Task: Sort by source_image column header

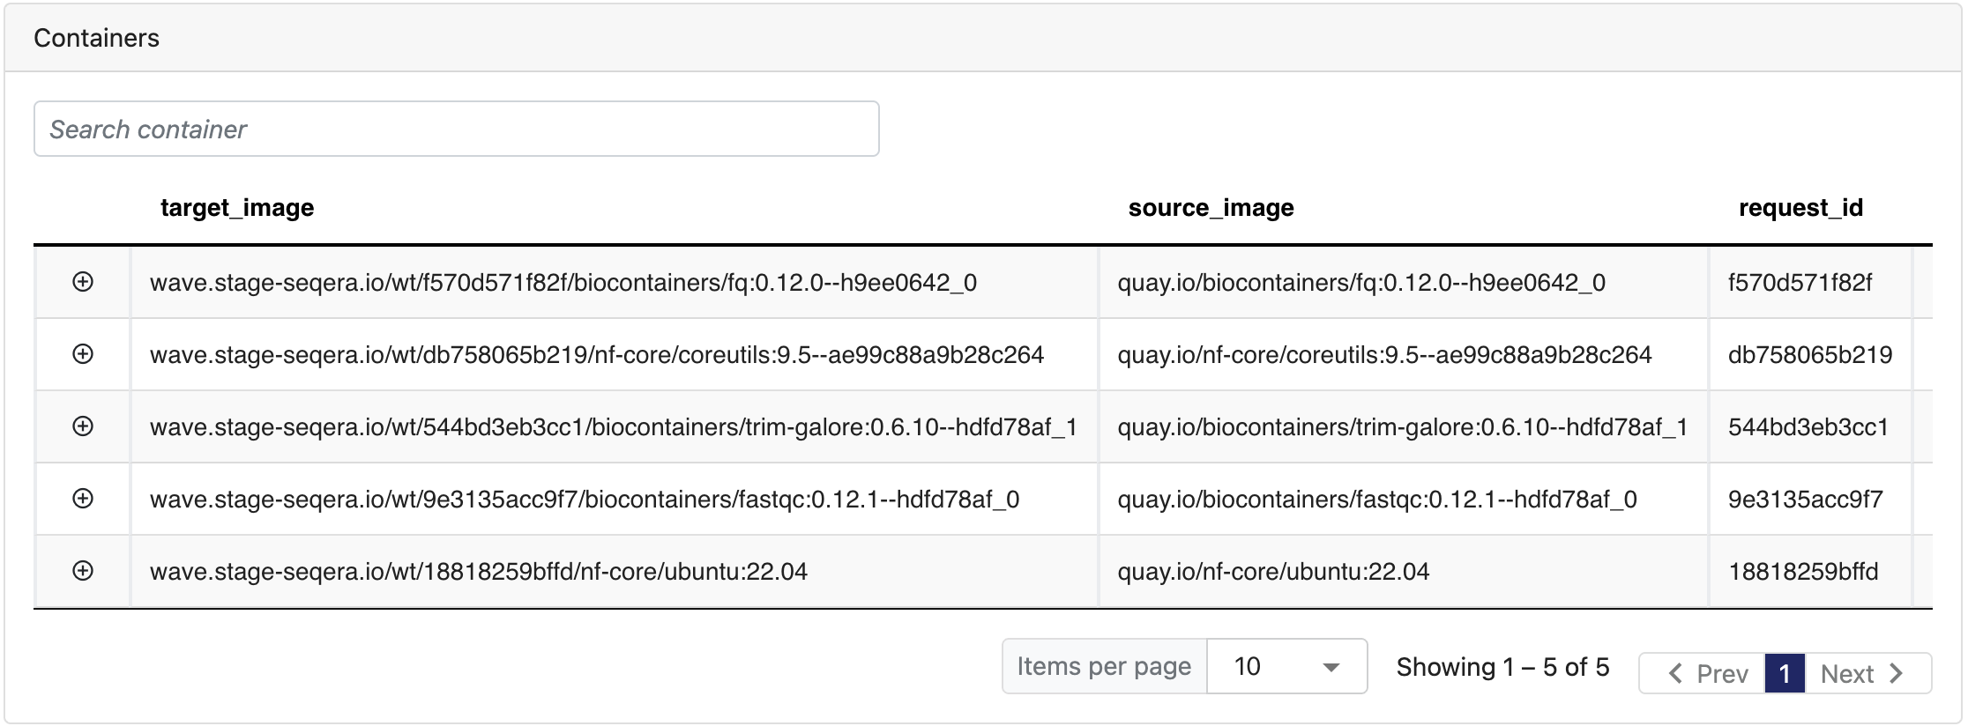Action: 1211,208
